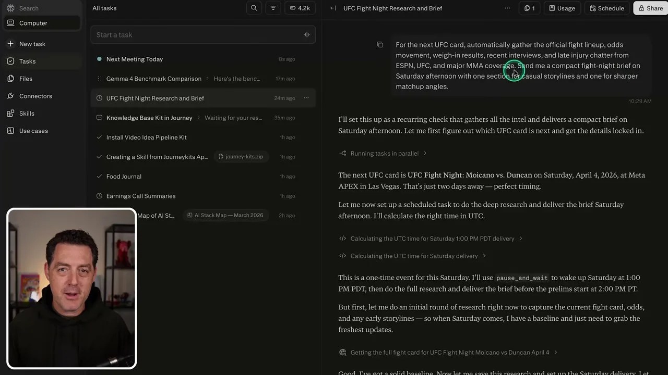668x375 pixels.
Task: Open Creating a Skill from Journeykits task
Action: 203,157
